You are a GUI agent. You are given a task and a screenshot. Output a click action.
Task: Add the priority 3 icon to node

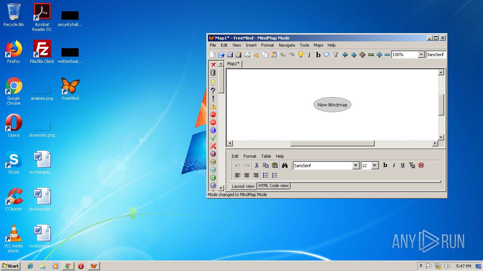tap(213, 170)
